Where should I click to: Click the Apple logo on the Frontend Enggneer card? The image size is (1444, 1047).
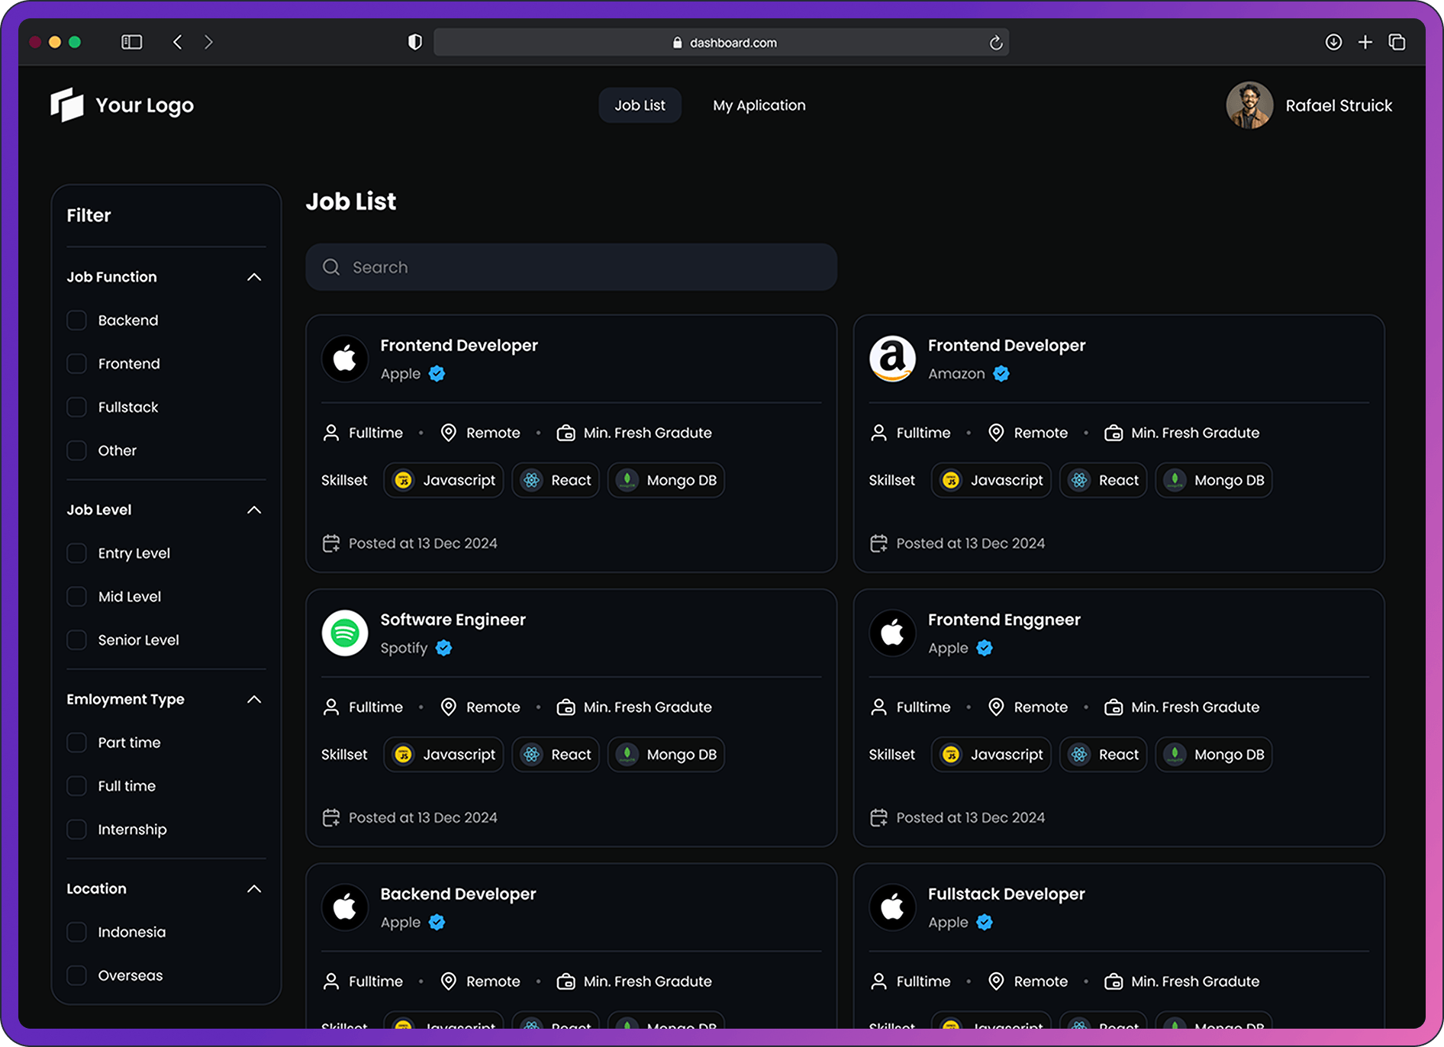[892, 633]
